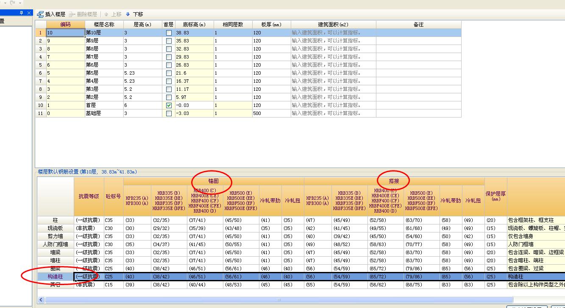Uncheck the checked 首层 checkbox in 首层 row
The width and height of the screenshot is (565, 308).
pyautogui.click(x=169, y=105)
